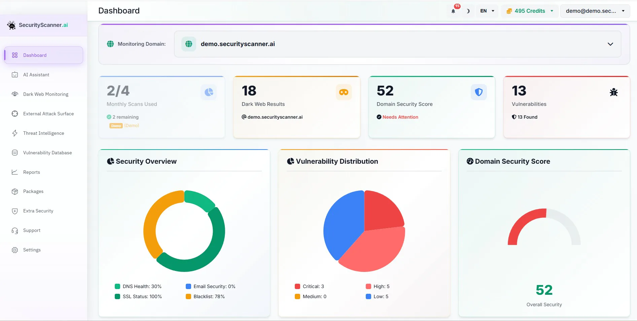Click the Settings gear icon
The width and height of the screenshot is (637, 321).
pos(15,250)
